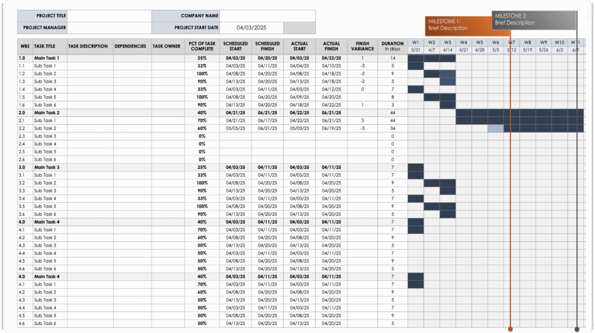This screenshot has height=333, width=595.
Task: Select the 'Main Task 3' title cell
Action: coord(50,167)
